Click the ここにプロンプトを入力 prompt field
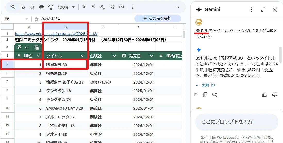 (237, 122)
